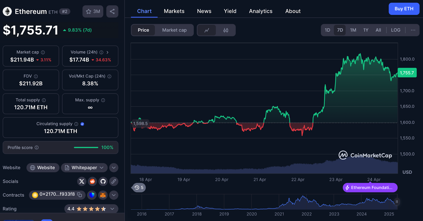Click verified badge beside Circulating supply

(x=82, y=124)
